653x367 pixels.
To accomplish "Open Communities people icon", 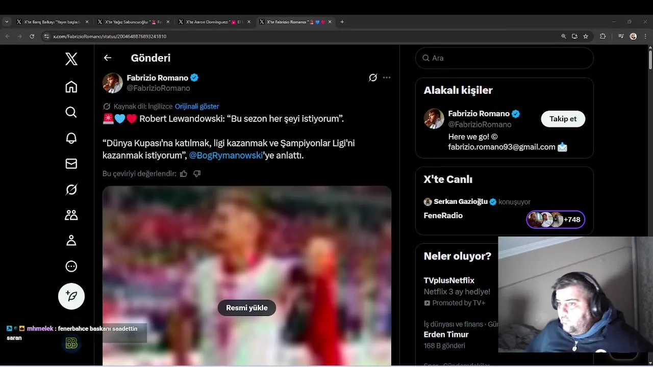I will click(71, 215).
